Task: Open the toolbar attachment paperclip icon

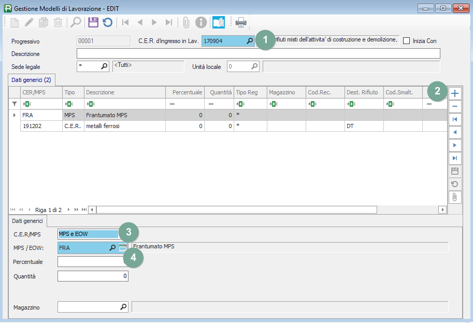Action: pos(186,22)
